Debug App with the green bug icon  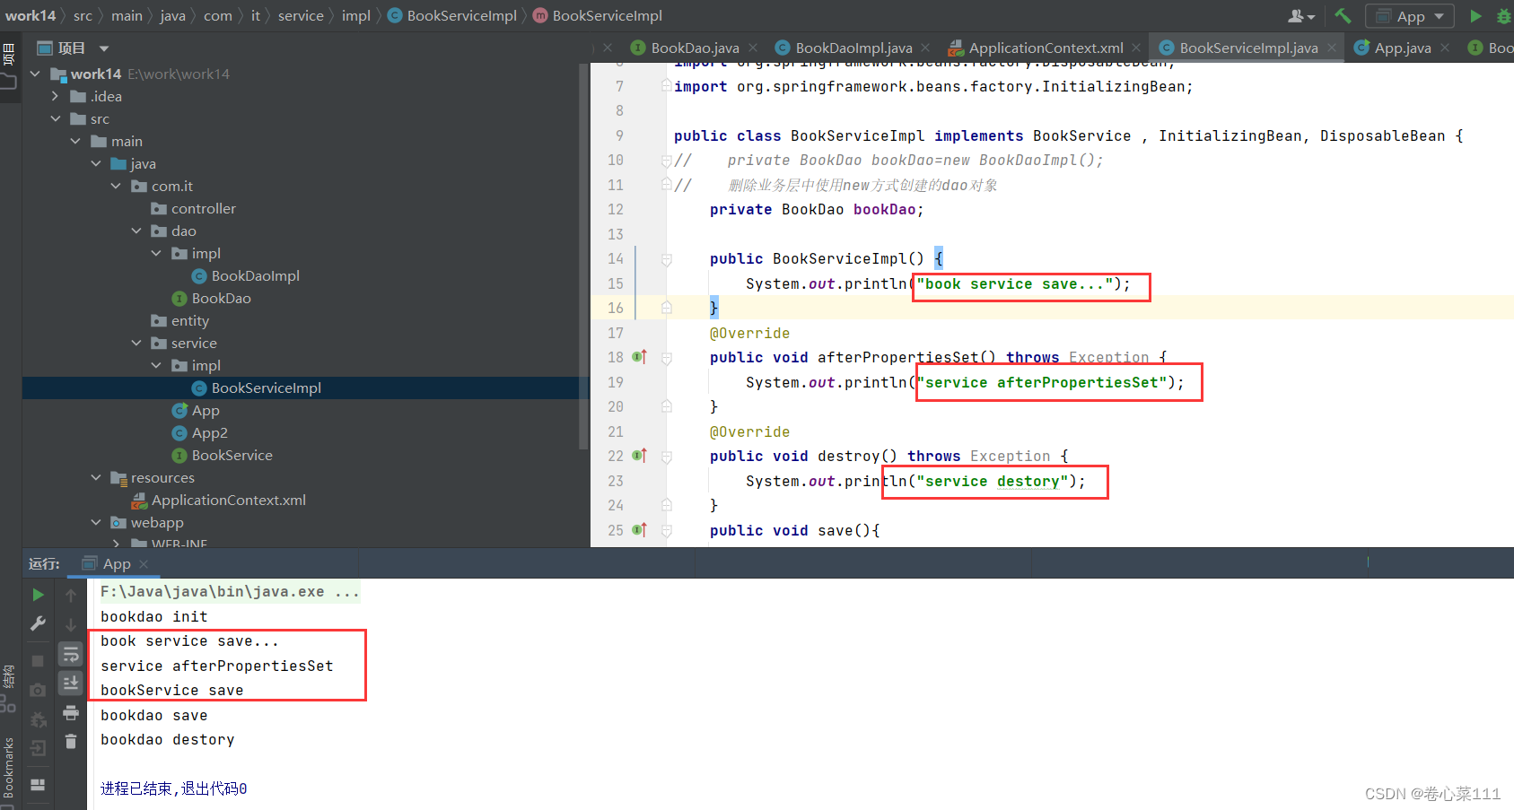tap(1504, 15)
